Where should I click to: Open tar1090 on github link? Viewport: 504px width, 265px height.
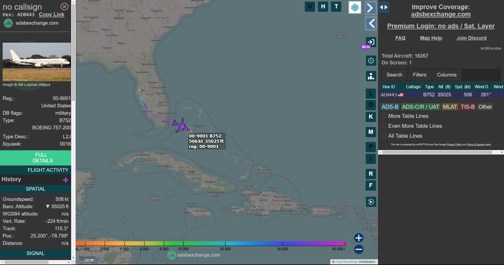pyautogui.click(x=491, y=48)
